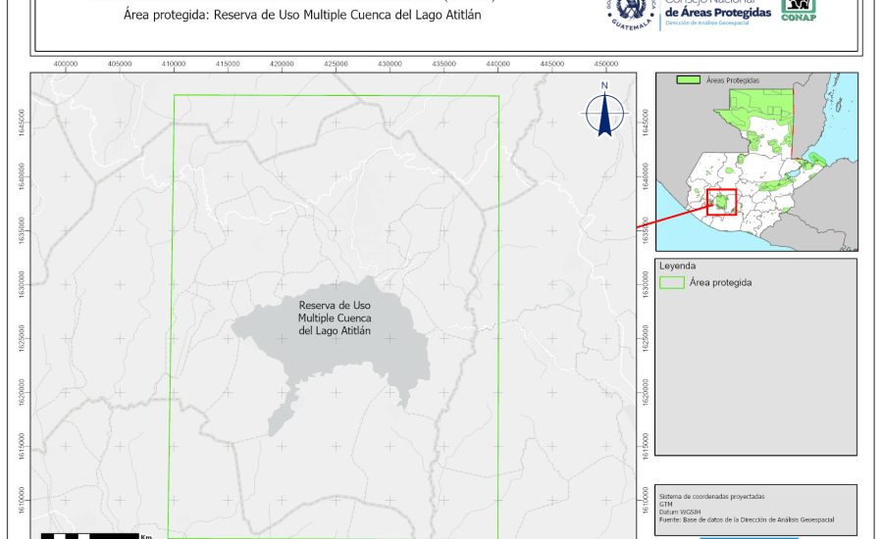
Task: Click the Leyenda heading
Action: [677, 266]
